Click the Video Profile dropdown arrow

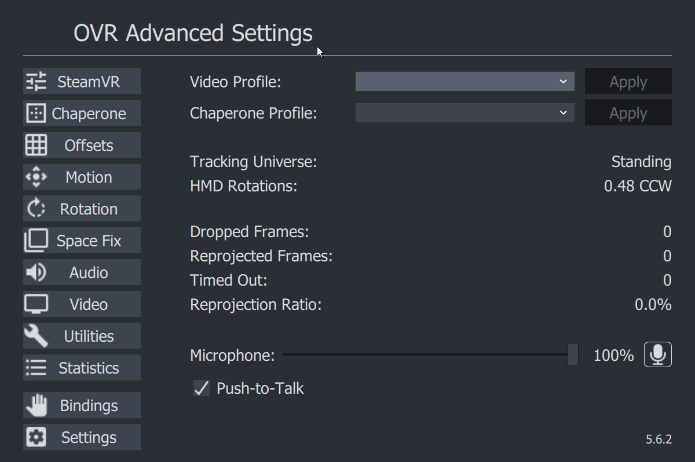point(563,82)
